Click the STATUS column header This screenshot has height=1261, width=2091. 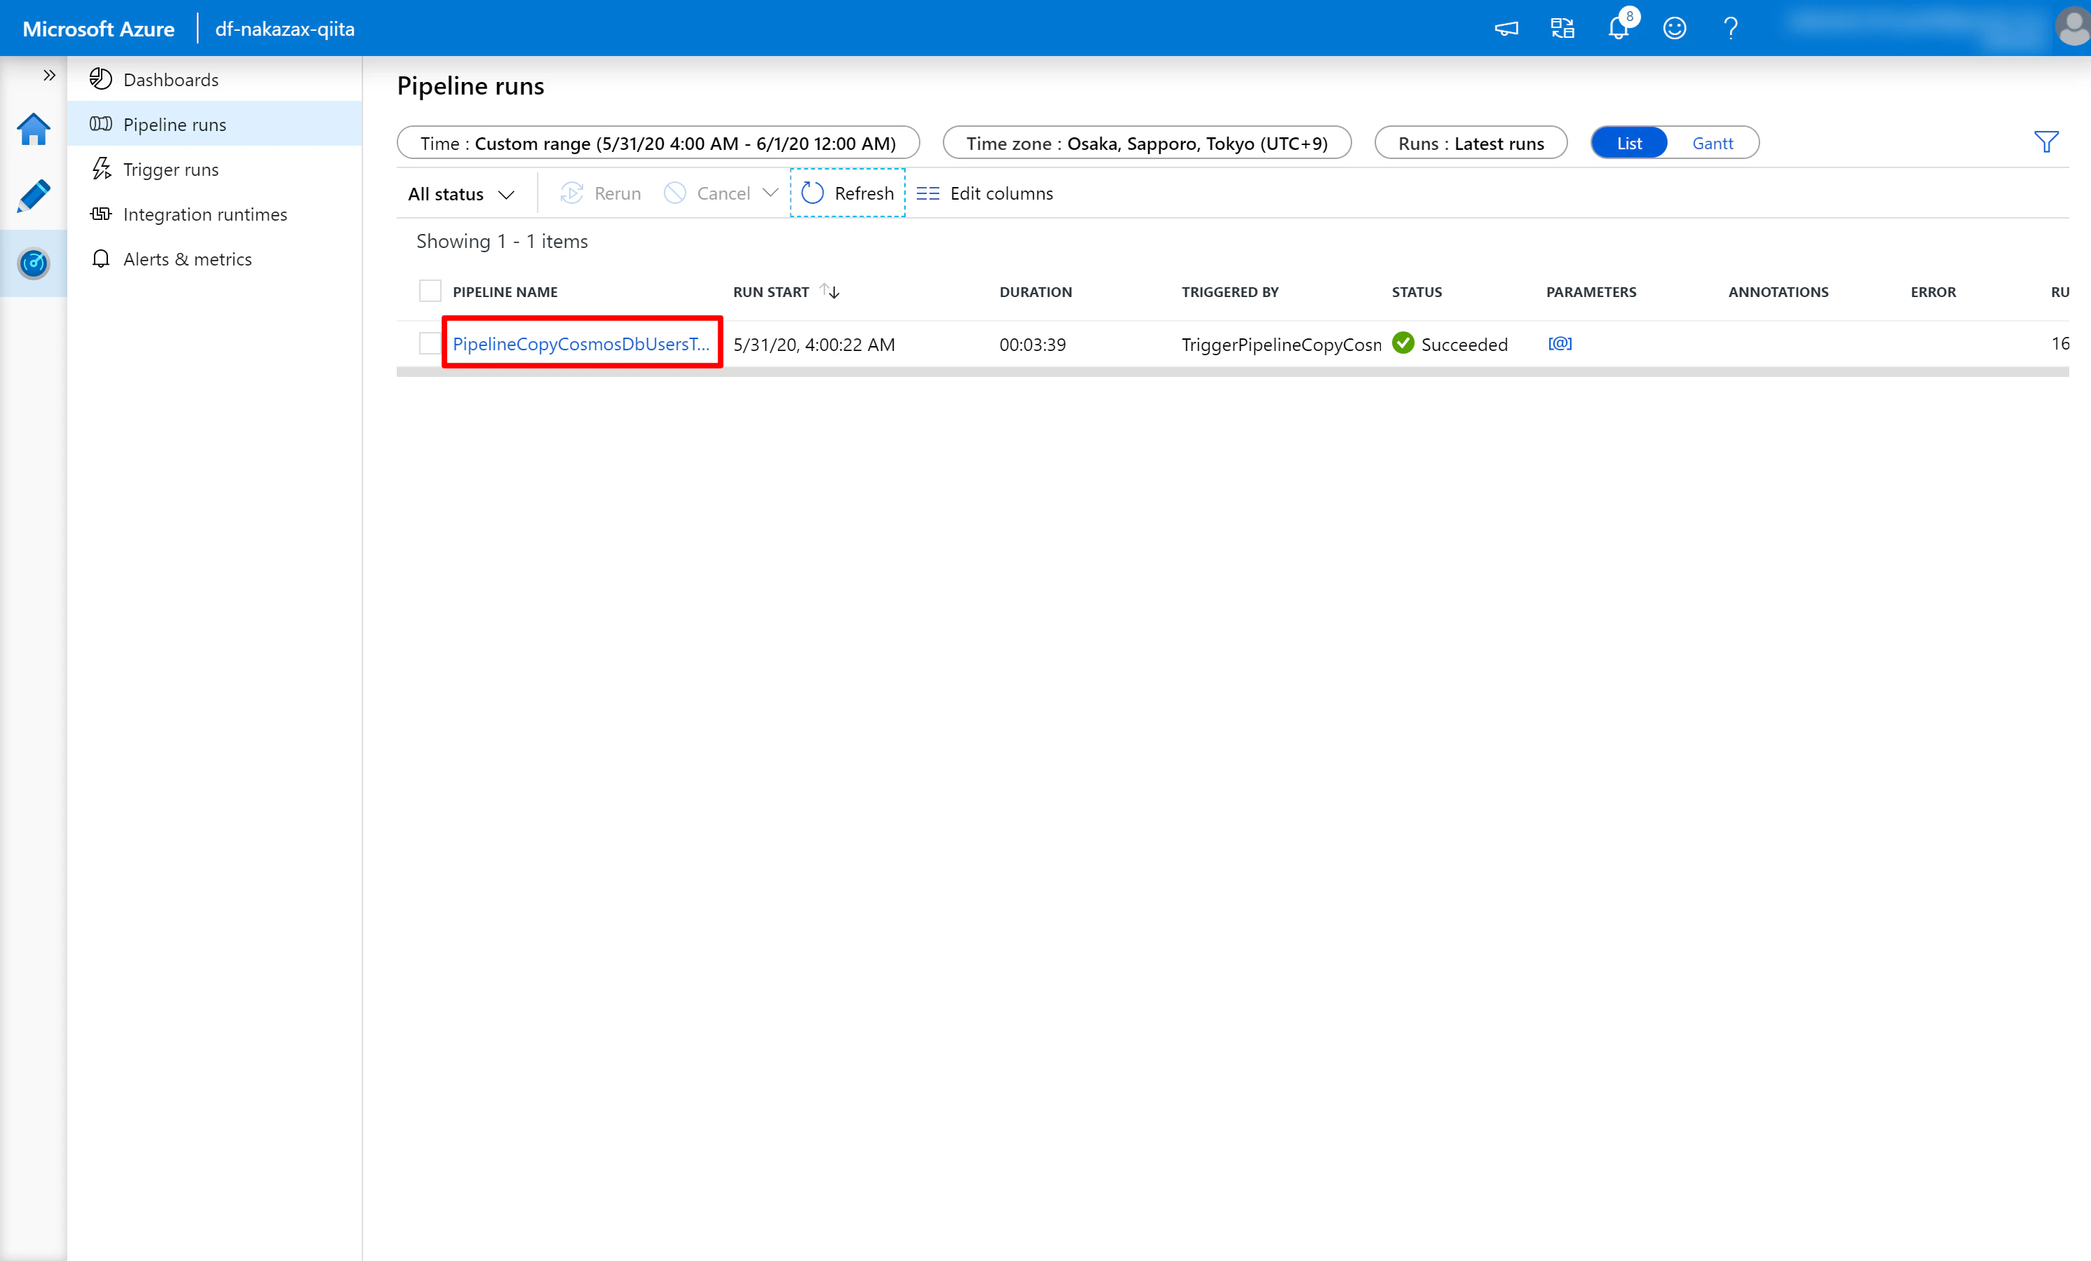(1417, 291)
